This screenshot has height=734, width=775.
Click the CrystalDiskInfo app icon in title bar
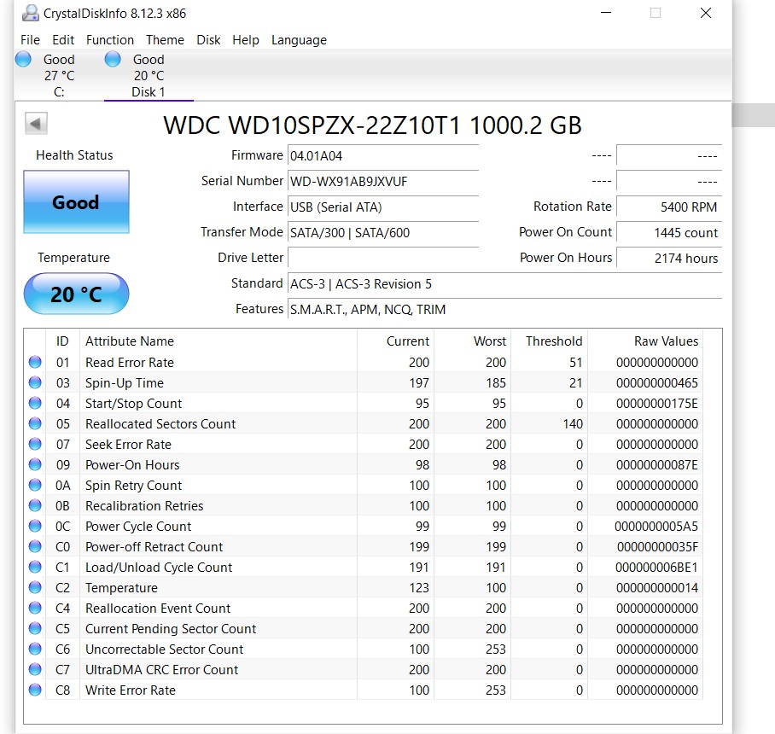tap(30, 14)
